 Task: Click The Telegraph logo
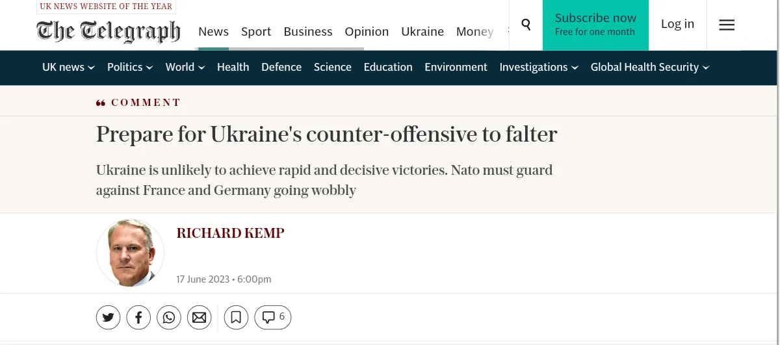pyautogui.click(x=109, y=31)
